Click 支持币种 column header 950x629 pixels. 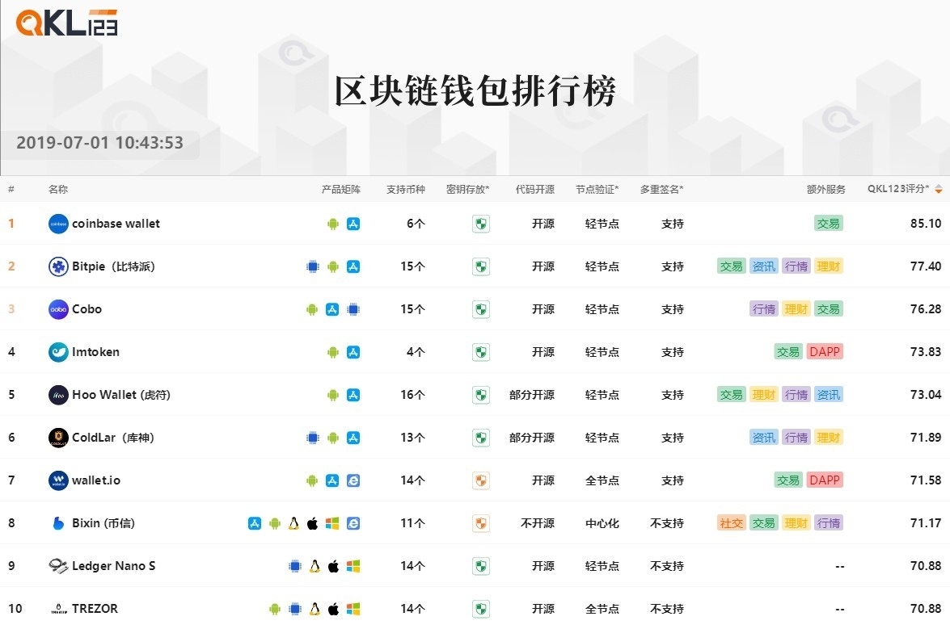[x=405, y=189]
